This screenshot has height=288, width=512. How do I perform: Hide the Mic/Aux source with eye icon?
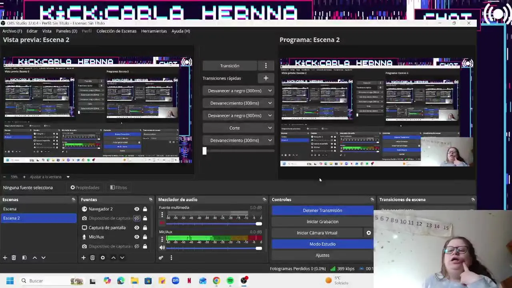pyautogui.click(x=137, y=237)
